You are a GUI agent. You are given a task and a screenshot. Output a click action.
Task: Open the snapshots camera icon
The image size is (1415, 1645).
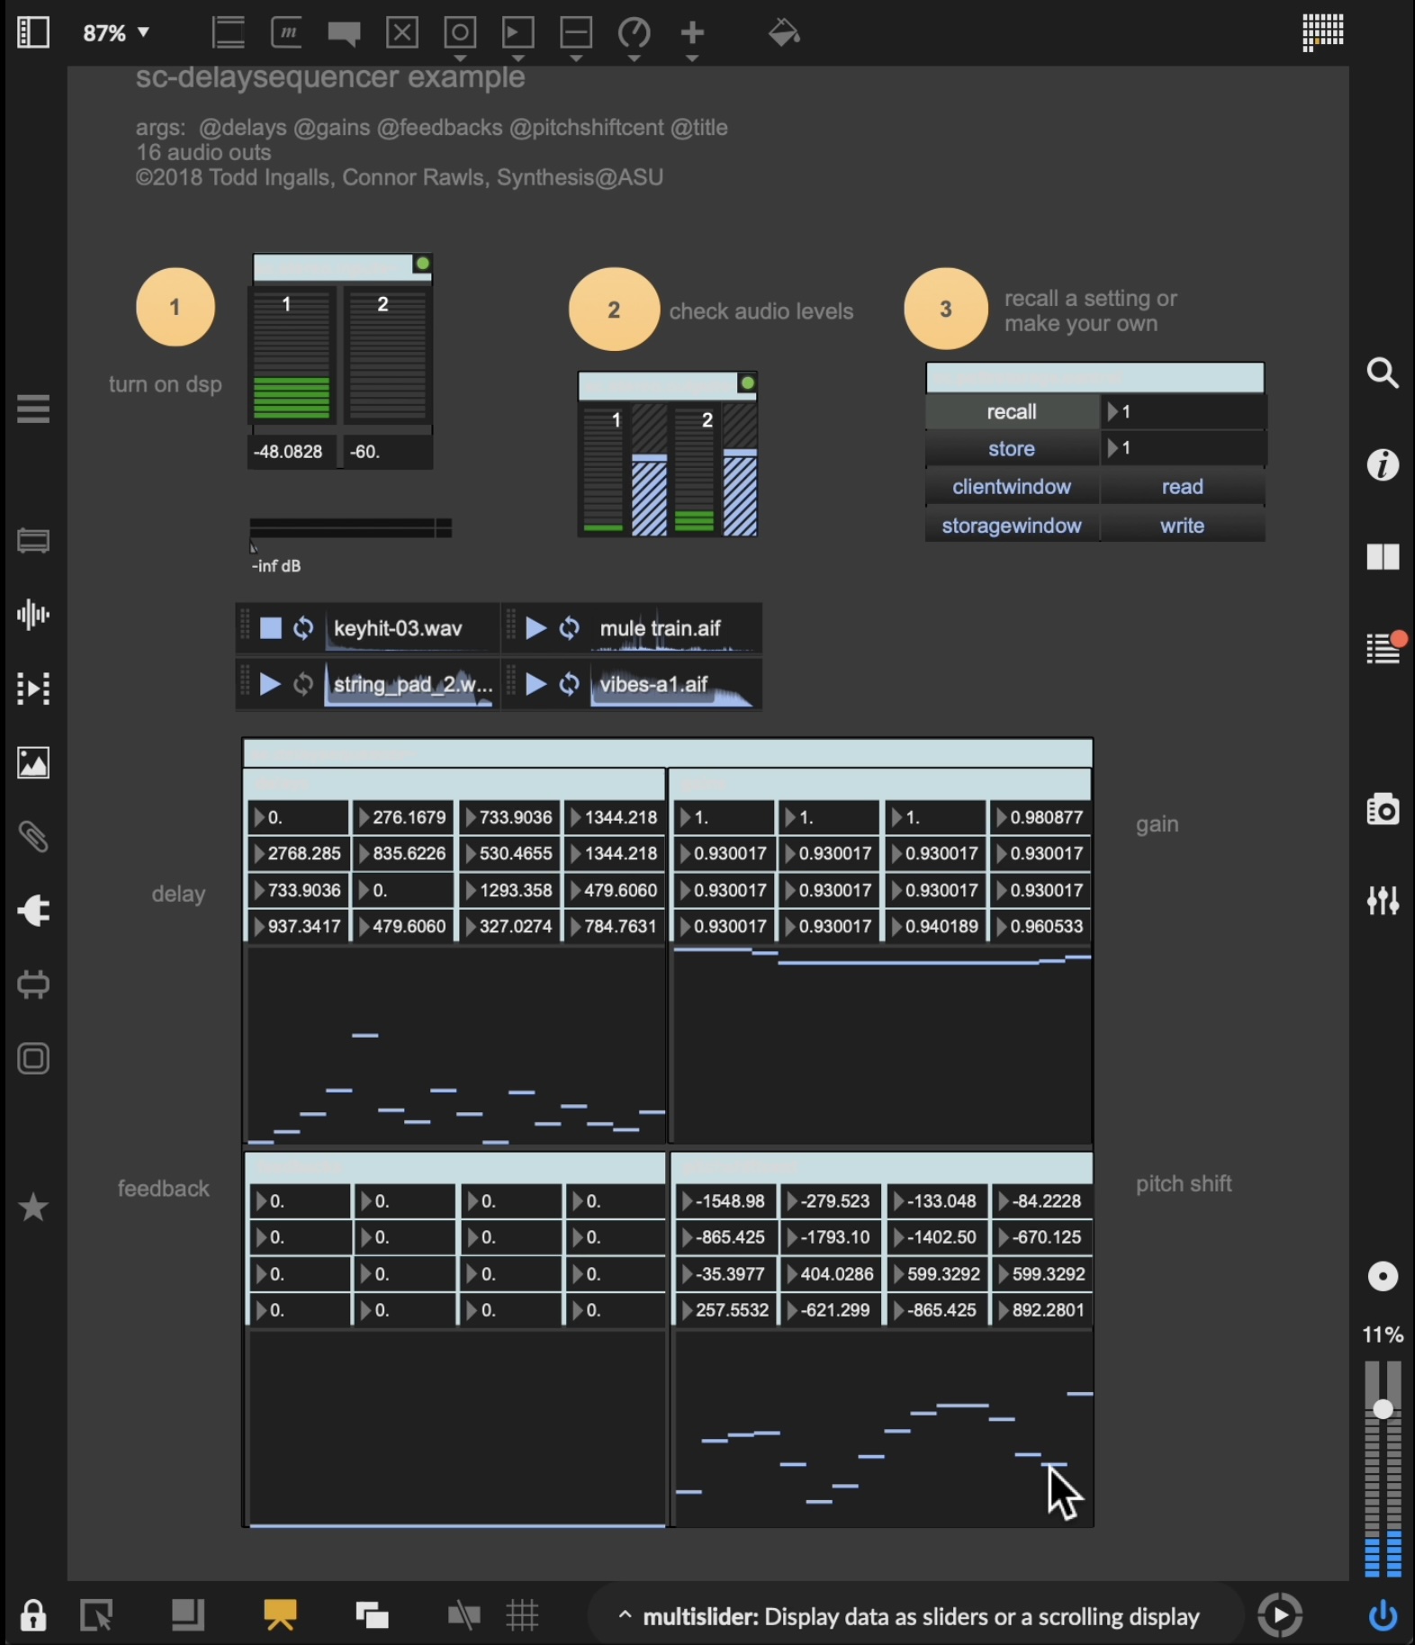click(1383, 810)
